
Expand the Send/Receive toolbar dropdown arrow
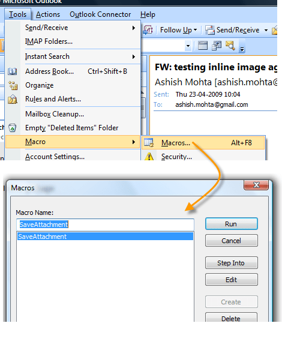coord(266,30)
